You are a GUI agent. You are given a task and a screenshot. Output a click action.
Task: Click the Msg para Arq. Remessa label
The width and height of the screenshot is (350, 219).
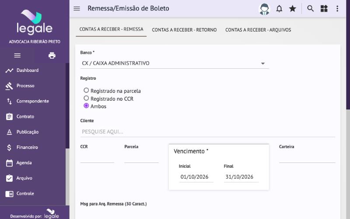[x=113, y=204]
